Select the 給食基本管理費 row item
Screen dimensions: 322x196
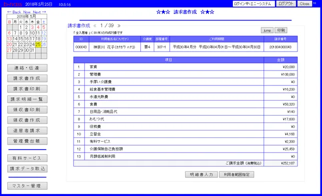[x=174, y=89]
